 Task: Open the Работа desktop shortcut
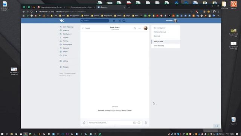tap(233, 5)
